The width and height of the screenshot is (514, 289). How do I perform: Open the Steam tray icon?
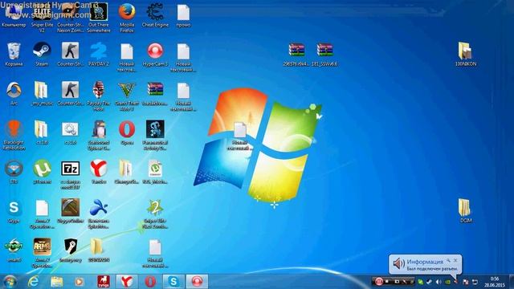[429, 282]
